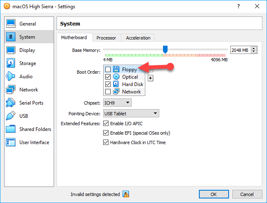Open the Display settings icon

click(11, 50)
